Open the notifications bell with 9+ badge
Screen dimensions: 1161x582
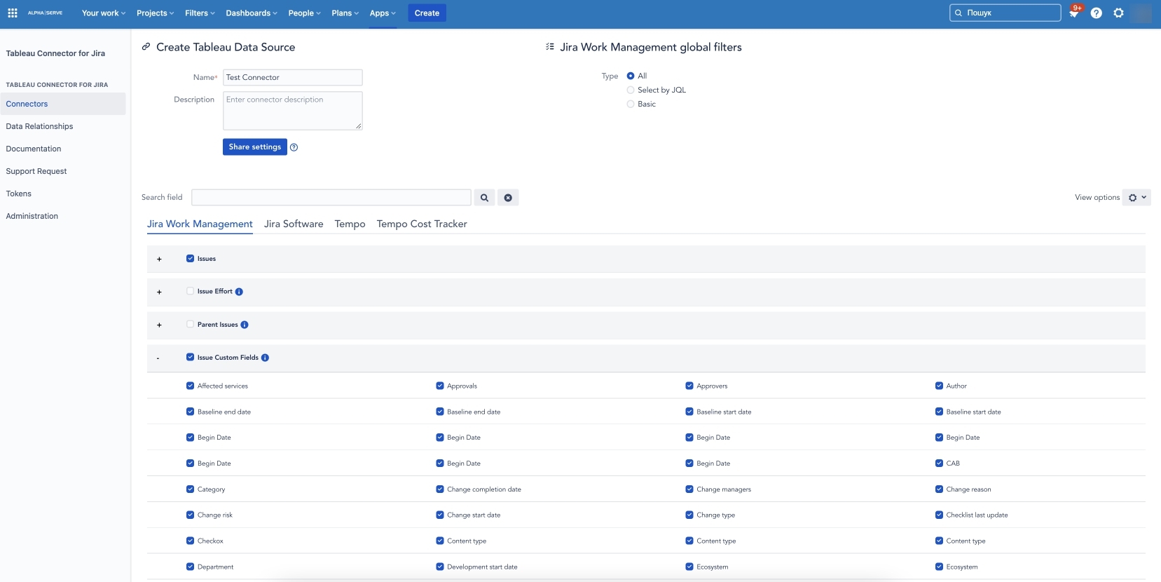pos(1073,13)
